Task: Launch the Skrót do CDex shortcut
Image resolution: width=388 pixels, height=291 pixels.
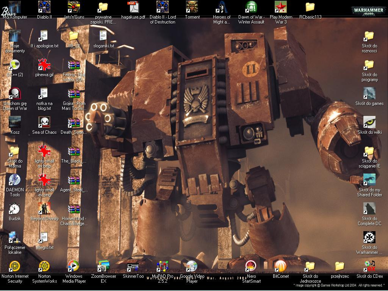Action: 369,266
